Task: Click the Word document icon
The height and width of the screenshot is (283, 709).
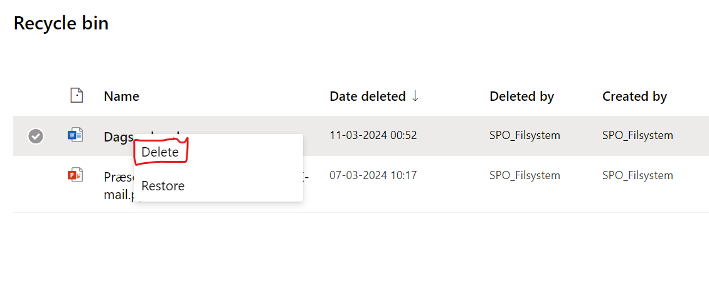Action: pos(75,135)
